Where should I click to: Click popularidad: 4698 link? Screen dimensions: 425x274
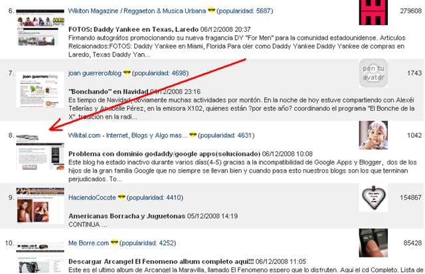click(x=160, y=73)
